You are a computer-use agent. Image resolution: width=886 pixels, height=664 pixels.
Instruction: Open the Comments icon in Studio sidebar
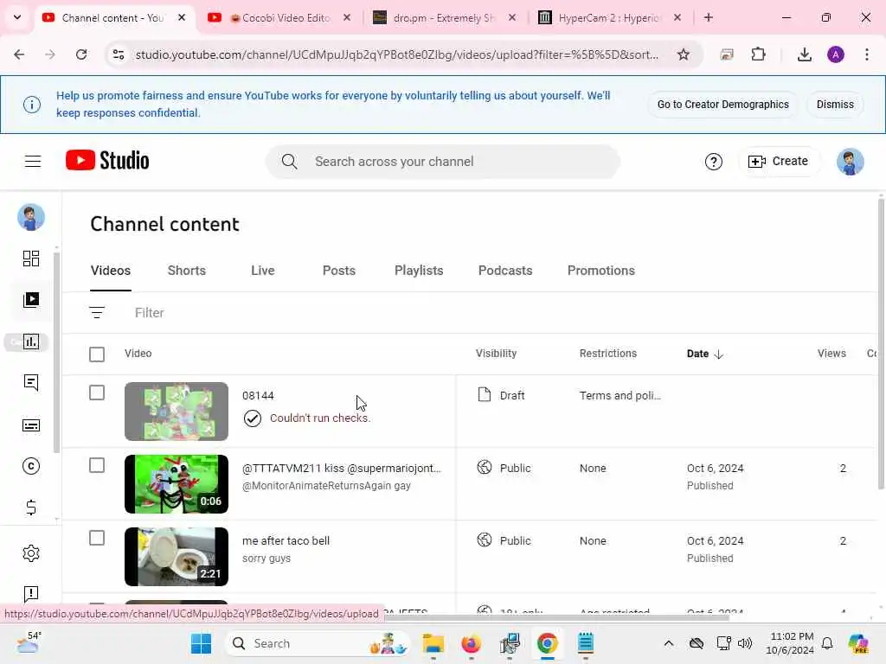pyautogui.click(x=31, y=383)
